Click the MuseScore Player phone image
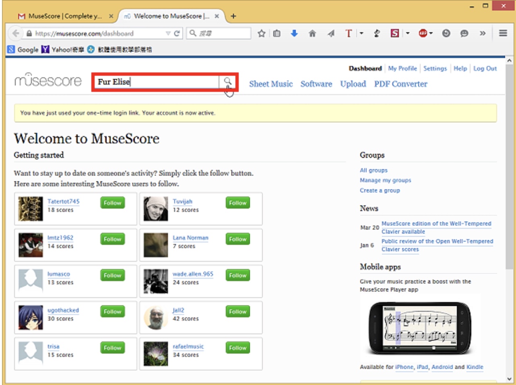516x385 pixels. (420, 328)
